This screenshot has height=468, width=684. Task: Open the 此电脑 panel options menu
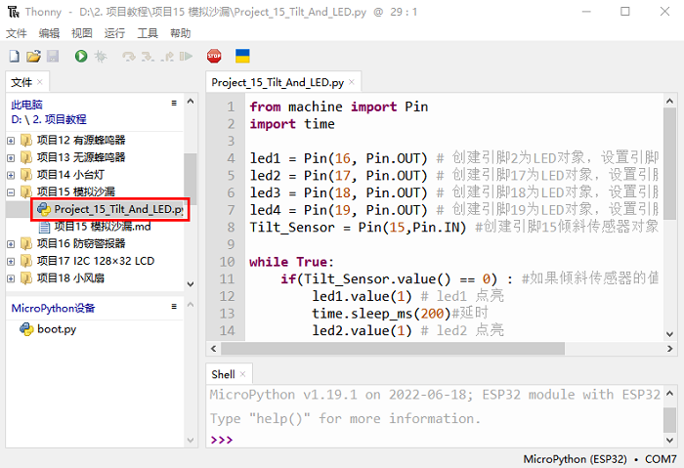(x=174, y=102)
